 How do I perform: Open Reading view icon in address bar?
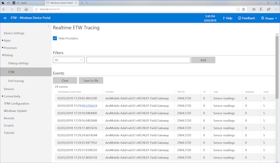coord(238,9)
